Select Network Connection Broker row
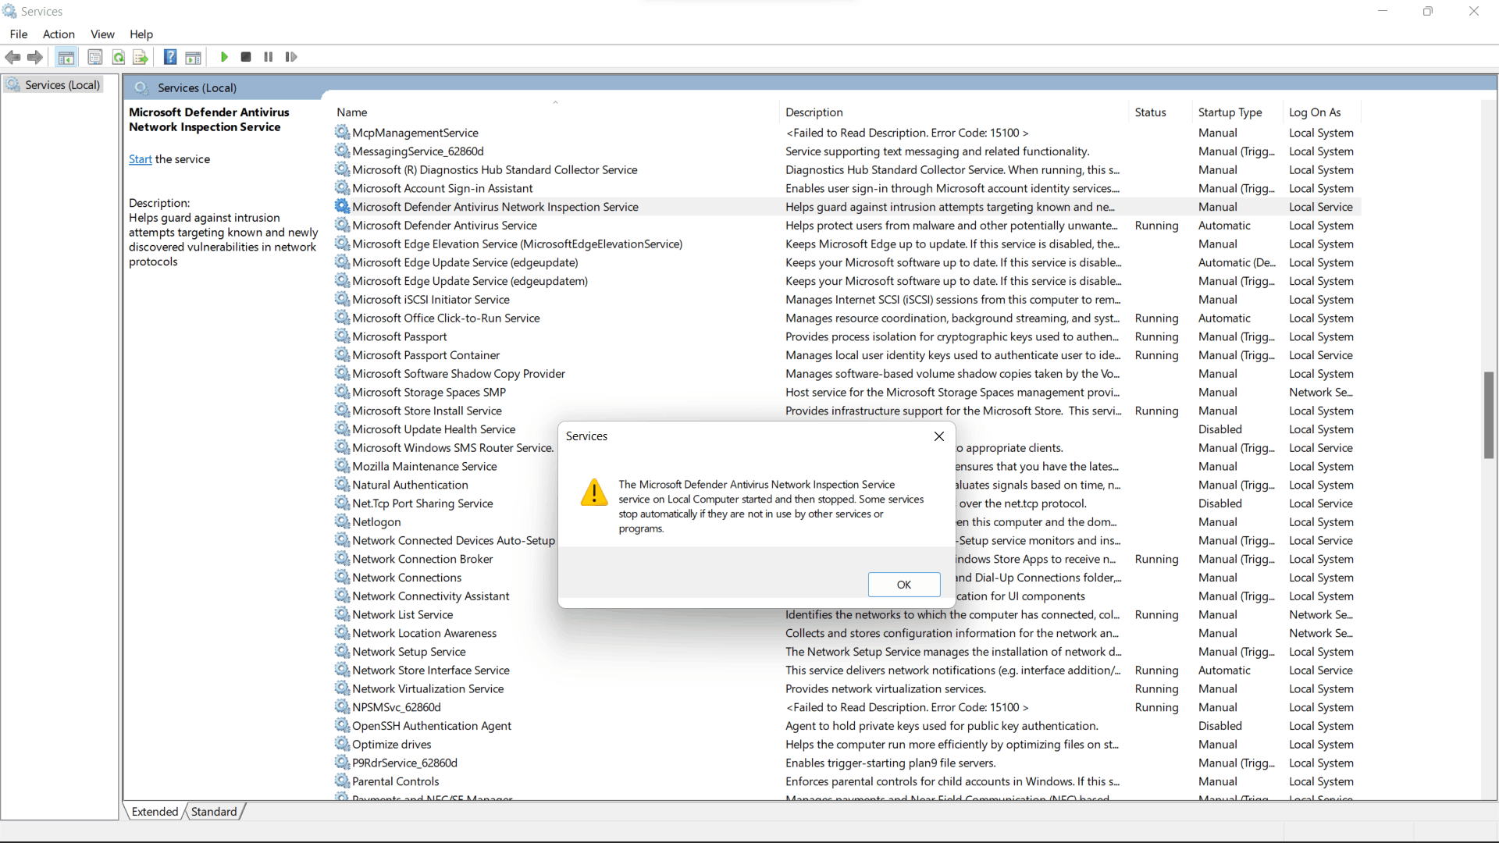1499x843 pixels. [848, 559]
